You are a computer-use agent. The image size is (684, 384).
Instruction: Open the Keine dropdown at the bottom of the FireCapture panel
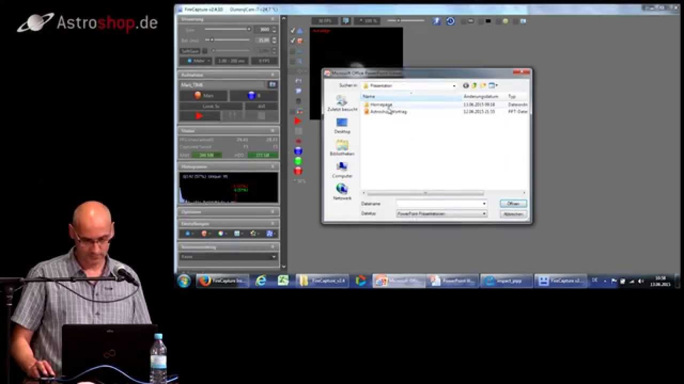coord(228,257)
